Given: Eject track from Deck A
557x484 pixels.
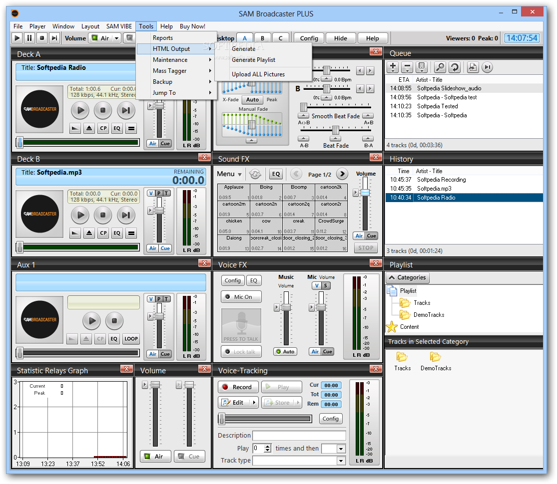Looking at the screenshot, I should tap(89, 128).
